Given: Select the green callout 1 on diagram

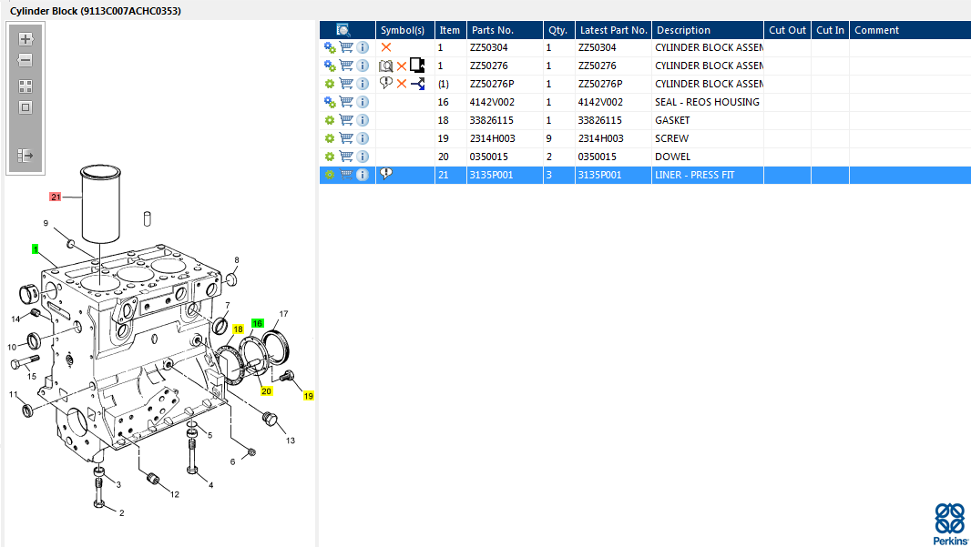Looking at the screenshot, I should (36, 248).
